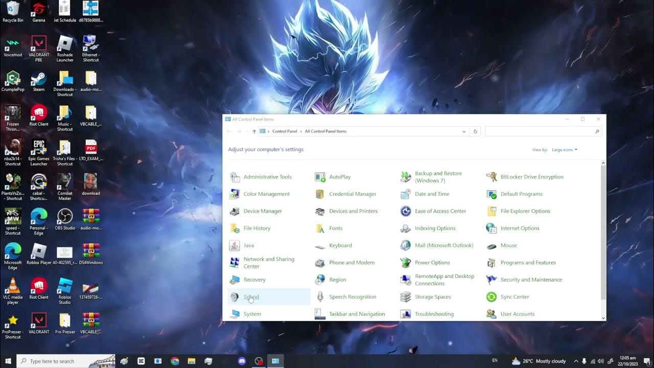Open the recent locations dropdown arrow

click(x=248, y=131)
